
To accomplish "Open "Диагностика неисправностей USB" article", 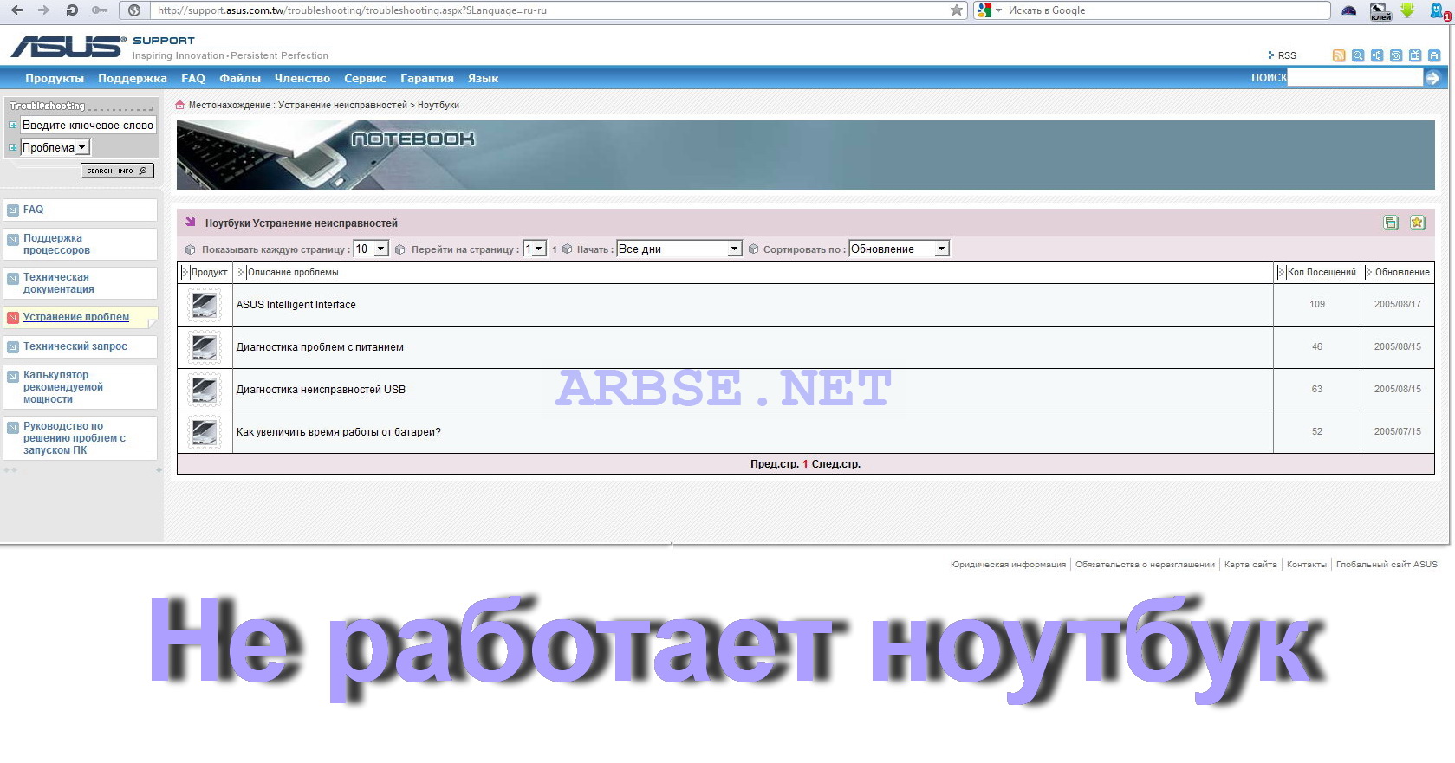I will pyautogui.click(x=321, y=390).
